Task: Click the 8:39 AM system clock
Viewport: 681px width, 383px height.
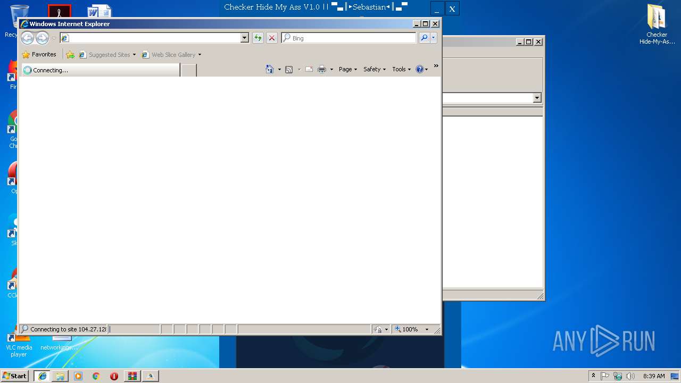Action: pyautogui.click(x=654, y=376)
